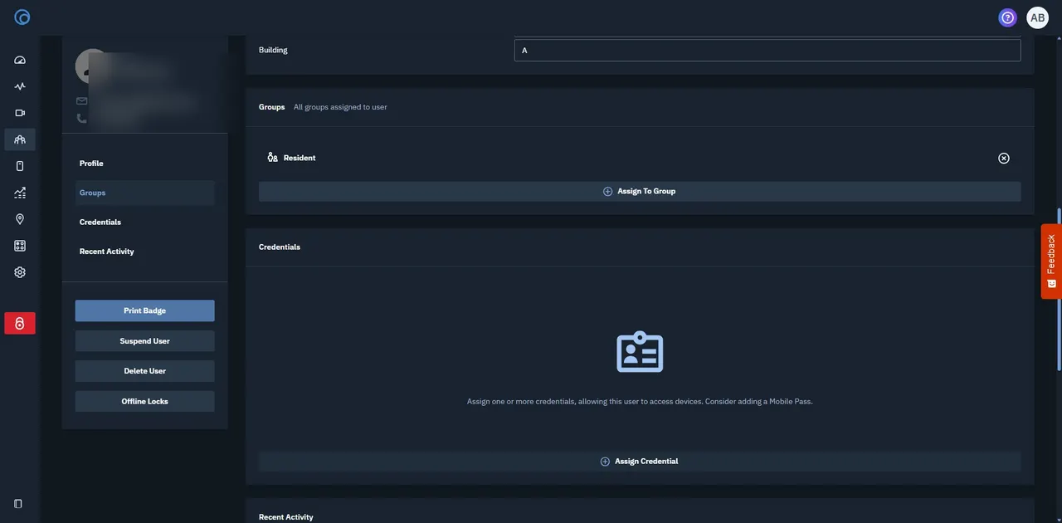
Task: Remove the Resident group with X icon
Action: click(1004, 158)
